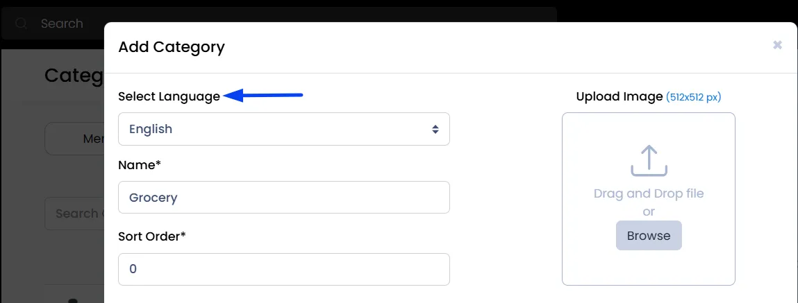798x303 pixels.
Task: Click the Upload Image label
Action: pos(620,96)
